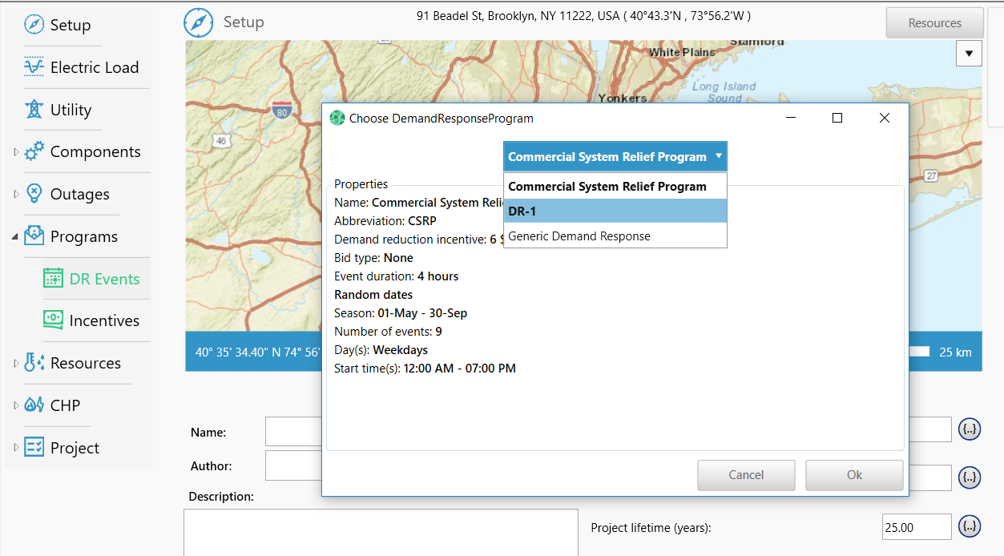Click the Components gears icon

[x=34, y=151]
